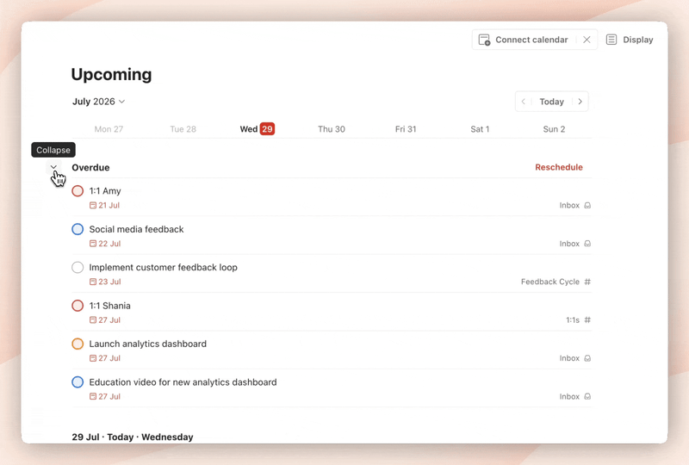The height and width of the screenshot is (465, 689).
Task: Click Inbox label on 1:1 Amy row
Action: (569, 205)
